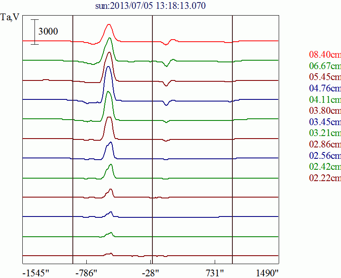Click the vertical scale bar marker
This screenshot has width=341, height=278.
tap(35, 32)
